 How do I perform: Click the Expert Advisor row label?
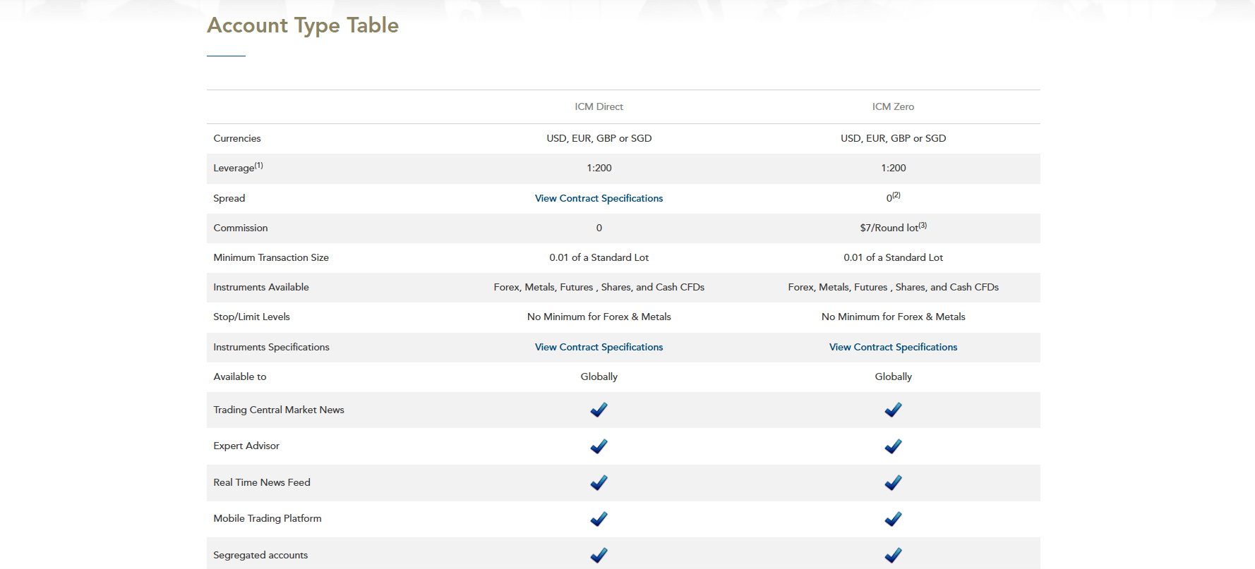coord(246,446)
